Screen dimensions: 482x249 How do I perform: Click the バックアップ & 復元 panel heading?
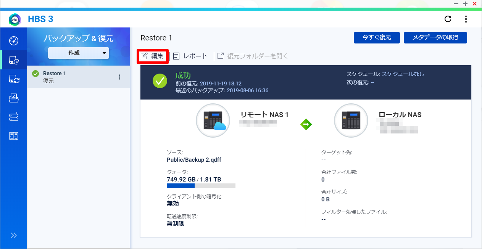point(79,38)
